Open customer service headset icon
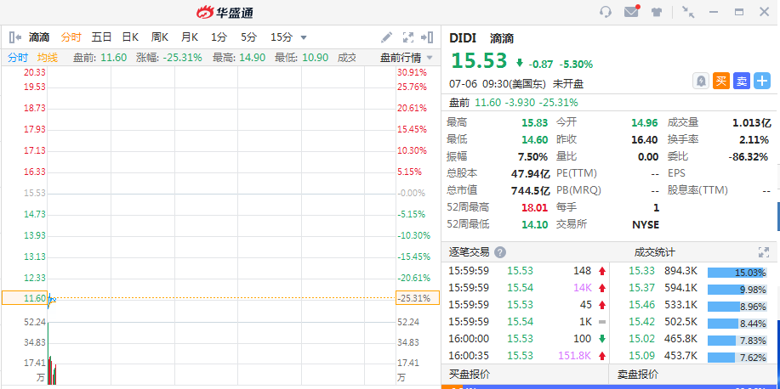 pos(606,12)
